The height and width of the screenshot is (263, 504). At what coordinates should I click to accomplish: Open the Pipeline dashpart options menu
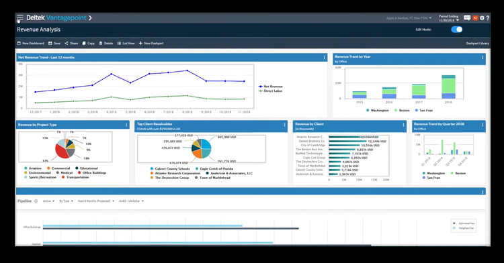tap(482, 192)
